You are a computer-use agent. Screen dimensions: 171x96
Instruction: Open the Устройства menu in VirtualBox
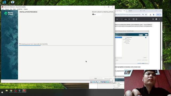click(20, 9)
